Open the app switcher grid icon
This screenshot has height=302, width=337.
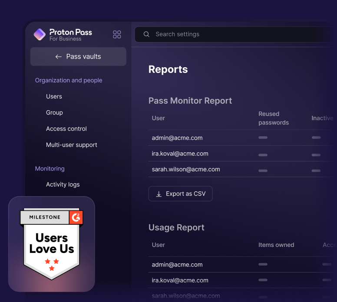tap(117, 34)
